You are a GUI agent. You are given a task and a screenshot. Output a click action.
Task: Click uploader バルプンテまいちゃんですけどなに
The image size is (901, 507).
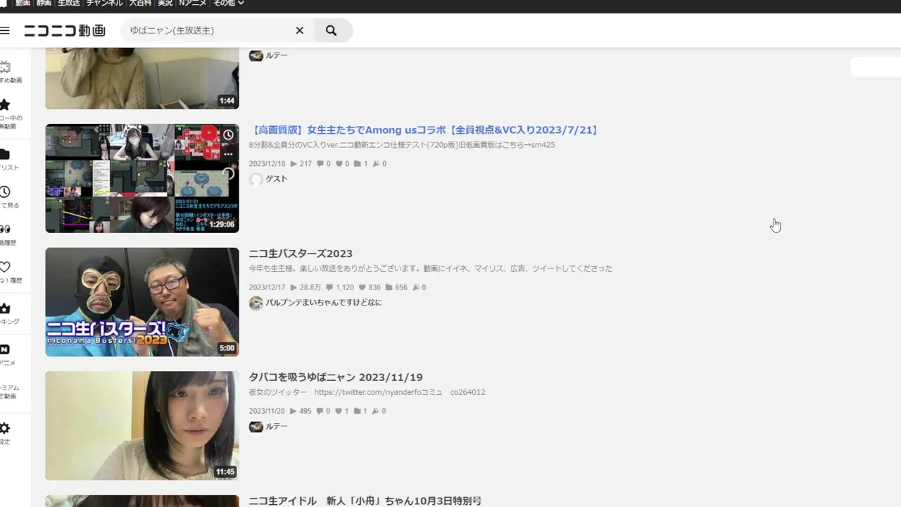point(323,303)
